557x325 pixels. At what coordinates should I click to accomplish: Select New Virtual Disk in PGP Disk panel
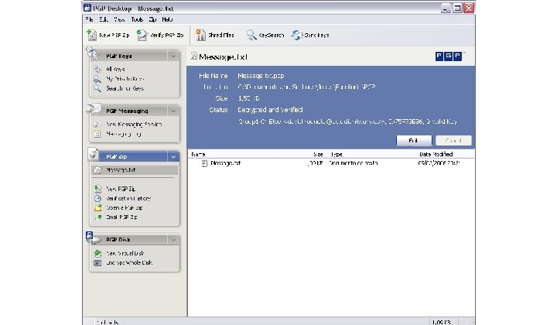125,253
